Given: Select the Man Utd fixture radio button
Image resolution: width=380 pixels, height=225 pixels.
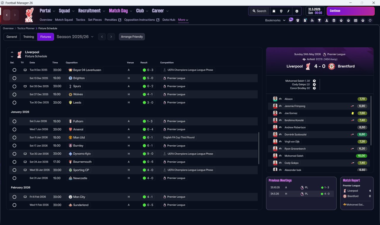Looking at the screenshot, I should (x=14, y=137).
